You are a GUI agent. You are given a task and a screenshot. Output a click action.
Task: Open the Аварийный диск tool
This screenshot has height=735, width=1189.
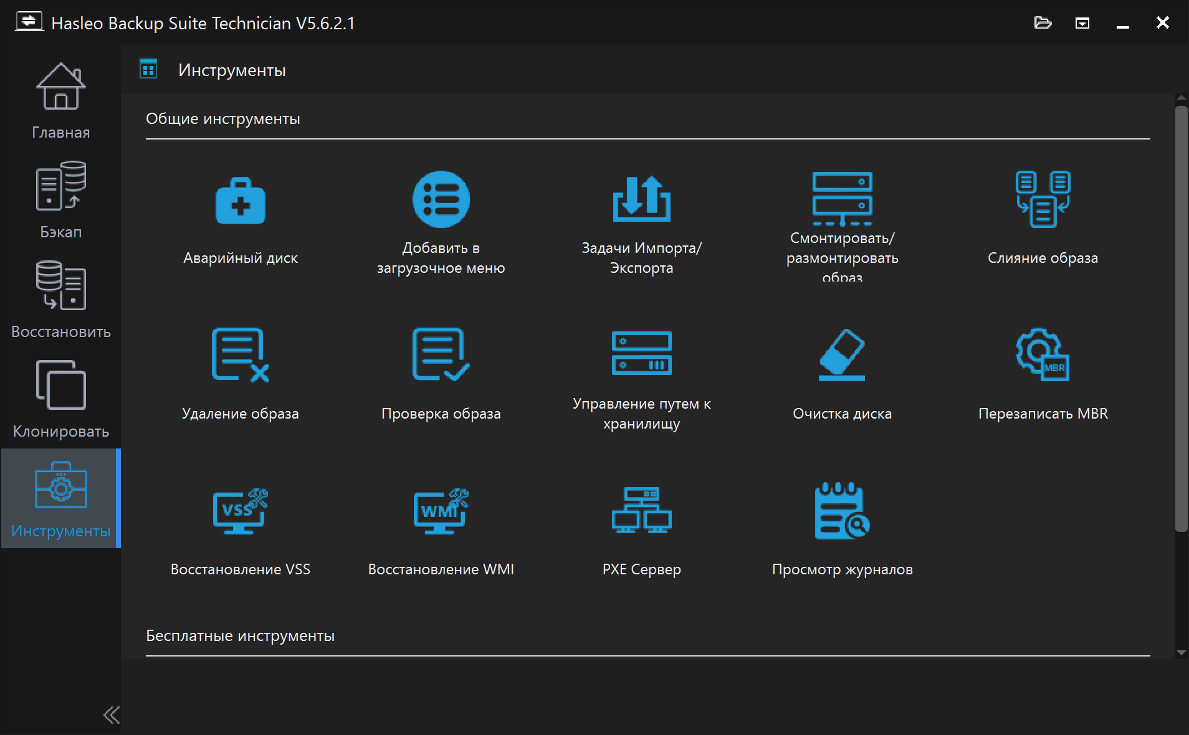click(241, 201)
